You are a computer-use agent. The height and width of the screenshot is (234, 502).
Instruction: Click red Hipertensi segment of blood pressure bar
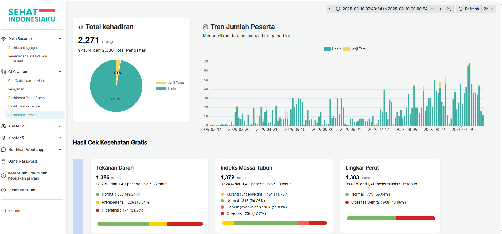[x=185, y=224]
